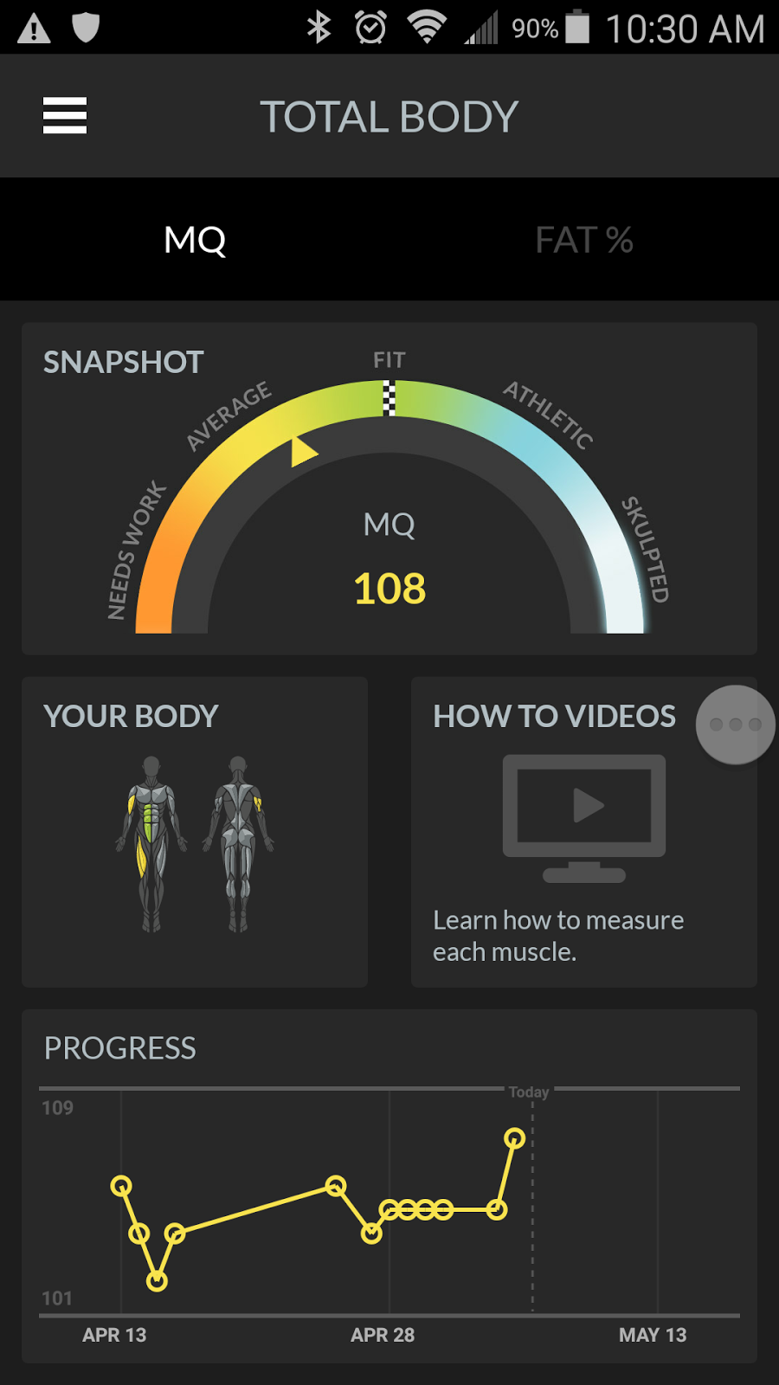Screen dimensions: 779x1385
Task: Tap the checkered FIT goal marker
Action: coord(389,398)
